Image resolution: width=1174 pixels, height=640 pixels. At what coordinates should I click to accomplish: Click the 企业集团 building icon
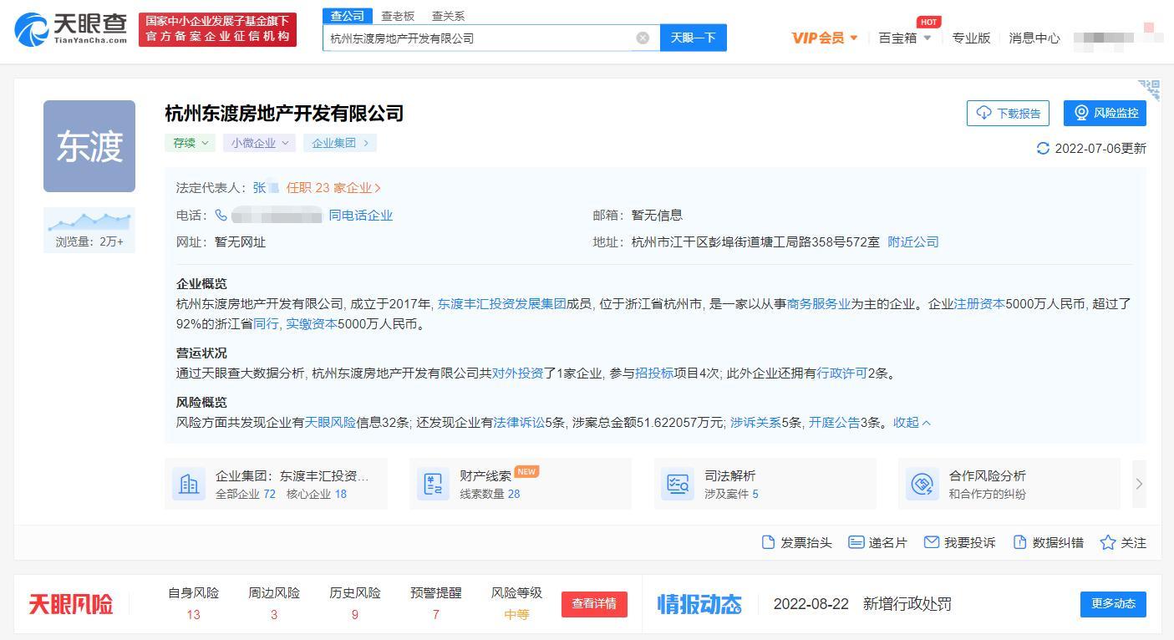click(x=189, y=484)
